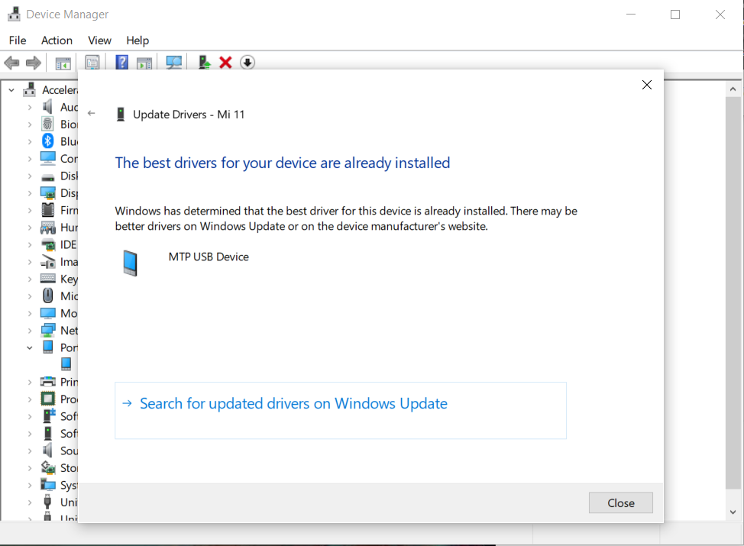Select the Biometric fingerprint category icon
This screenshot has width=744, height=546.
click(47, 124)
